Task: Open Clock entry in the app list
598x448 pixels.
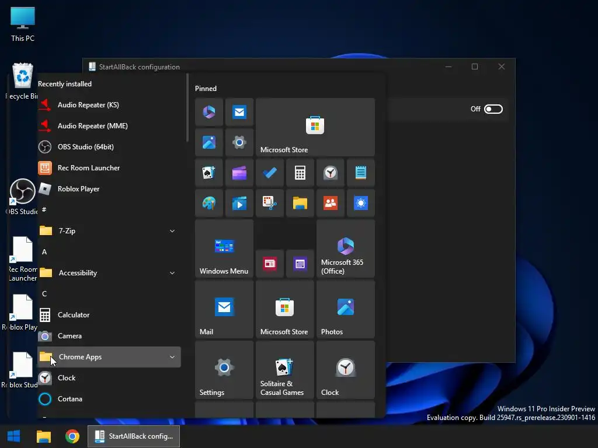Action: pos(109,378)
